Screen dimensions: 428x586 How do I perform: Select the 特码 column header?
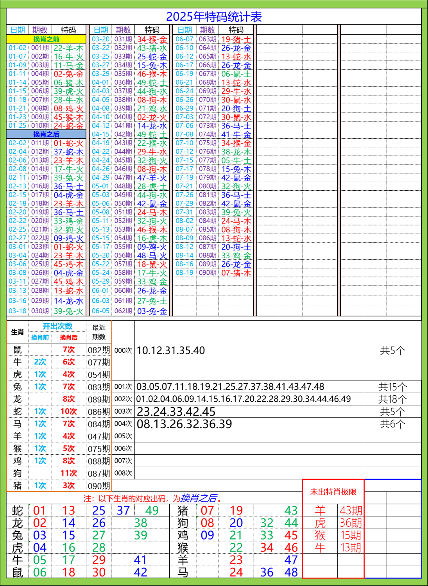pyautogui.click(x=69, y=28)
